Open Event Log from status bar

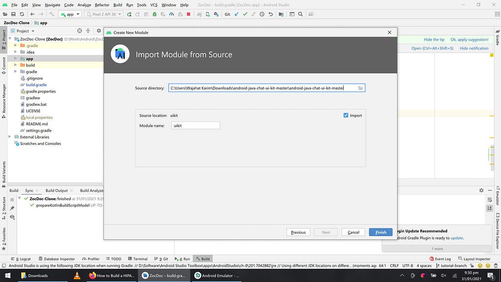(440, 259)
